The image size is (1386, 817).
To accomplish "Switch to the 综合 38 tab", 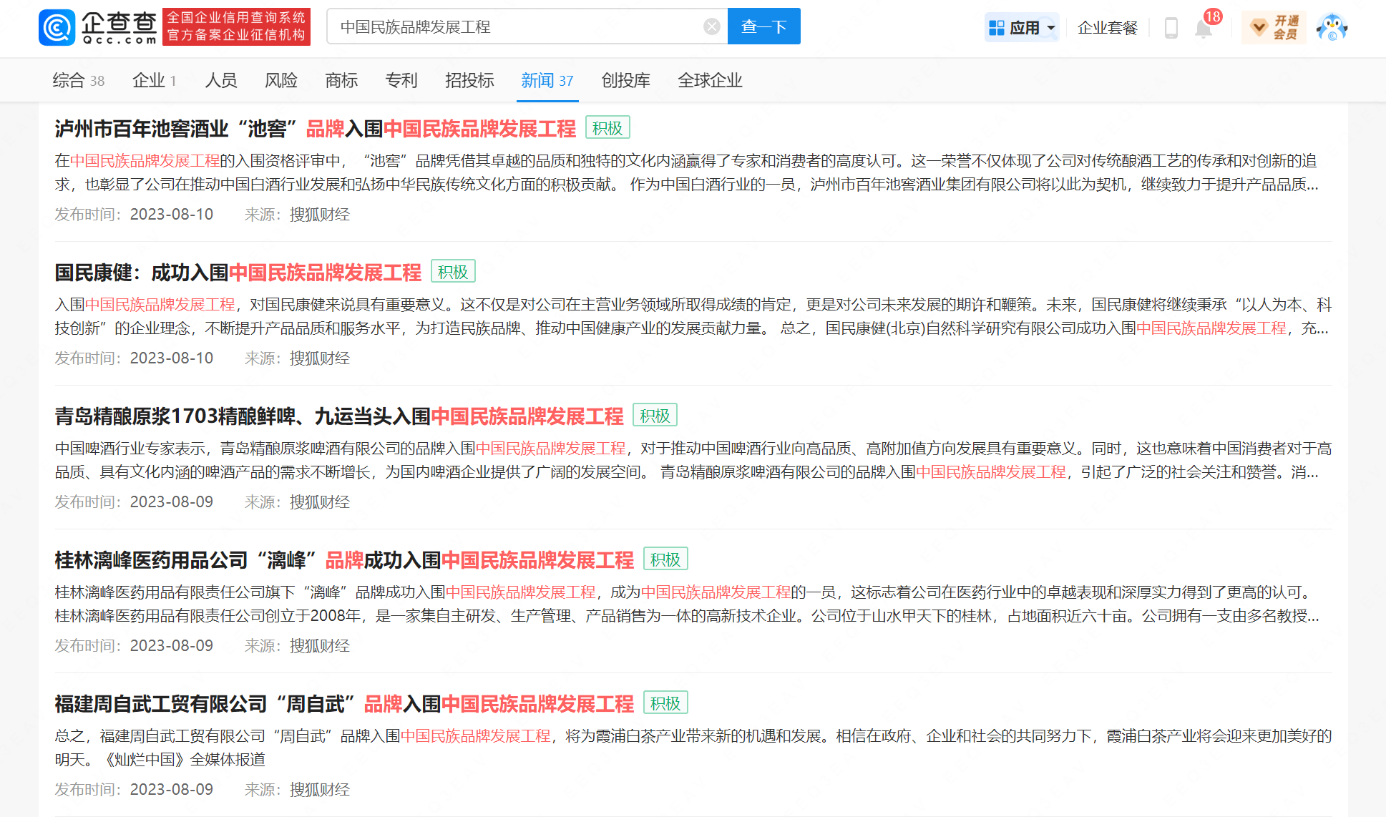I will [79, 80].
